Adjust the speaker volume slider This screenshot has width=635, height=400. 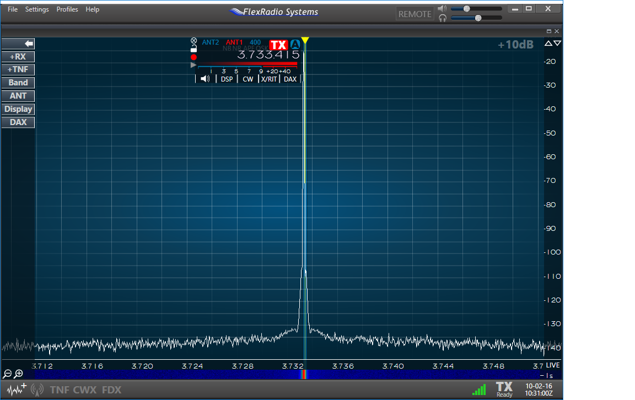[476, 8]
